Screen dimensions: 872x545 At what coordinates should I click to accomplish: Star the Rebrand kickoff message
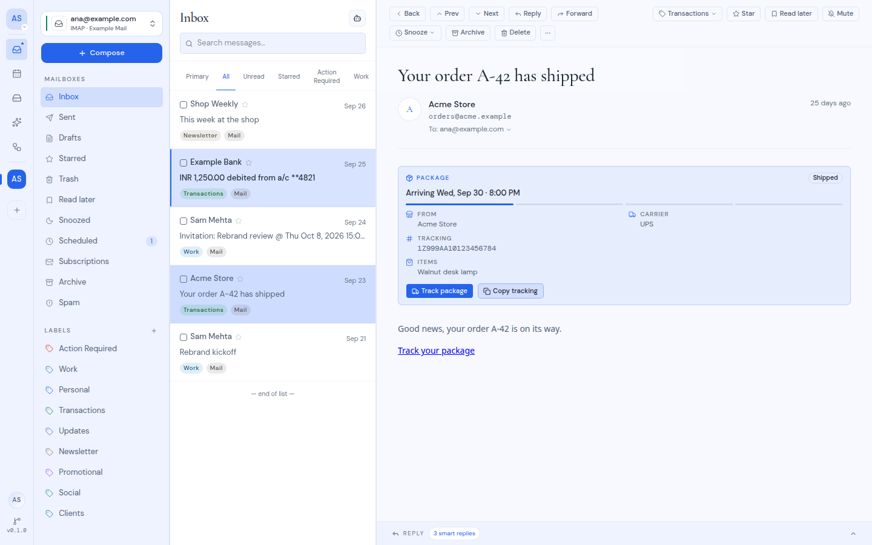coord(239,337)
